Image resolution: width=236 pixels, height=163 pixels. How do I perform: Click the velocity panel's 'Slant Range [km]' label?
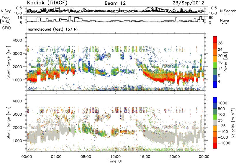point(8,123)
